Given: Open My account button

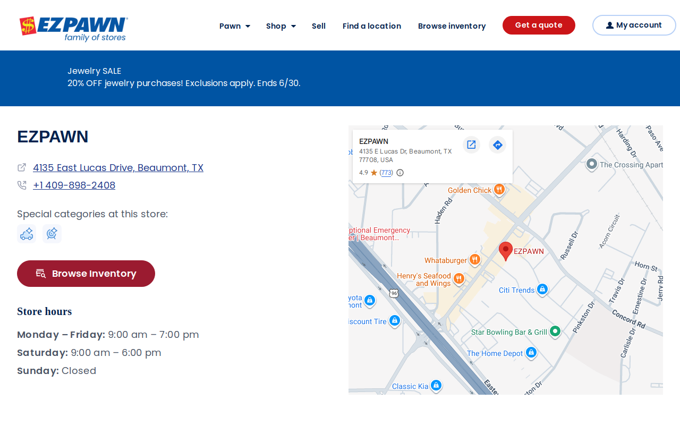Looking at the screenshot, I should point(634,25).
